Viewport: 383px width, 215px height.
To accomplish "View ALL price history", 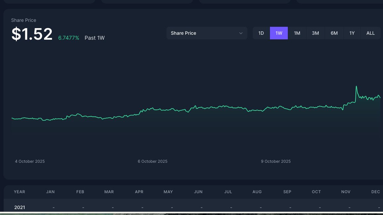I will tap(370, 33).
